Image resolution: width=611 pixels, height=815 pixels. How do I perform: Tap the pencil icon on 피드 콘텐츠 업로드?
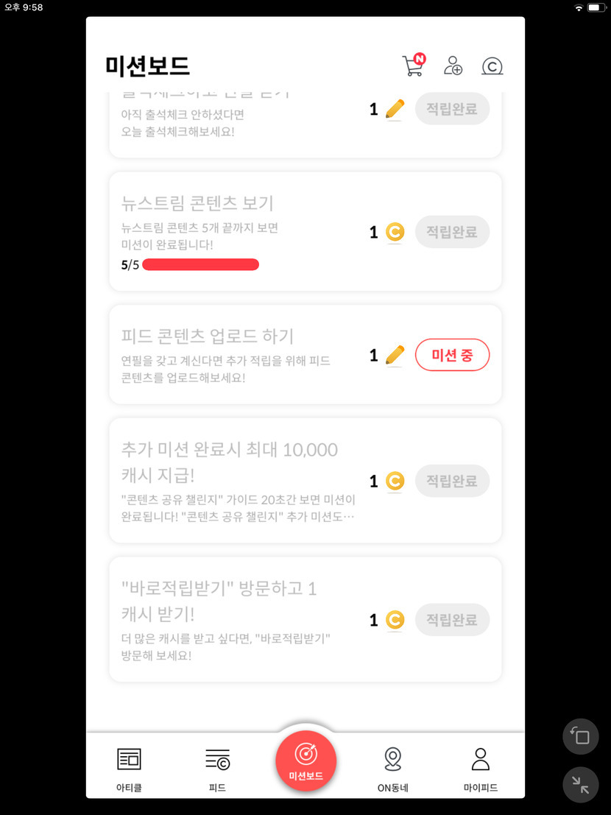pyautogui.click(x=395, y=356)
